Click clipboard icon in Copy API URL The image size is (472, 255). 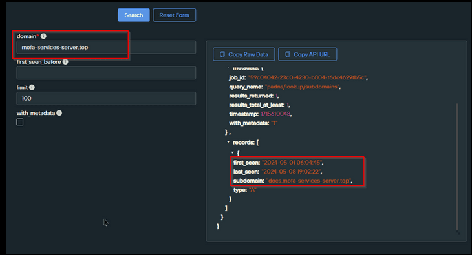[288, 54]
